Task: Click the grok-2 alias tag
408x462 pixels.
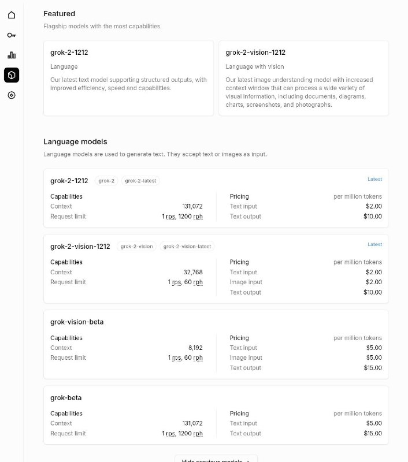Action: [106, 181]
